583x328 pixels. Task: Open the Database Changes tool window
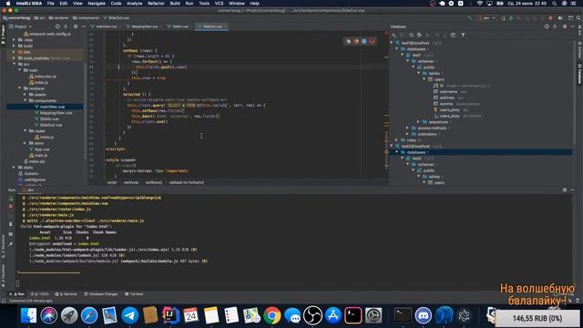coord(101,293)
